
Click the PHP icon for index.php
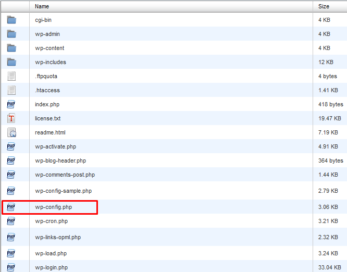pyautogui.click(x=11, y=104)
